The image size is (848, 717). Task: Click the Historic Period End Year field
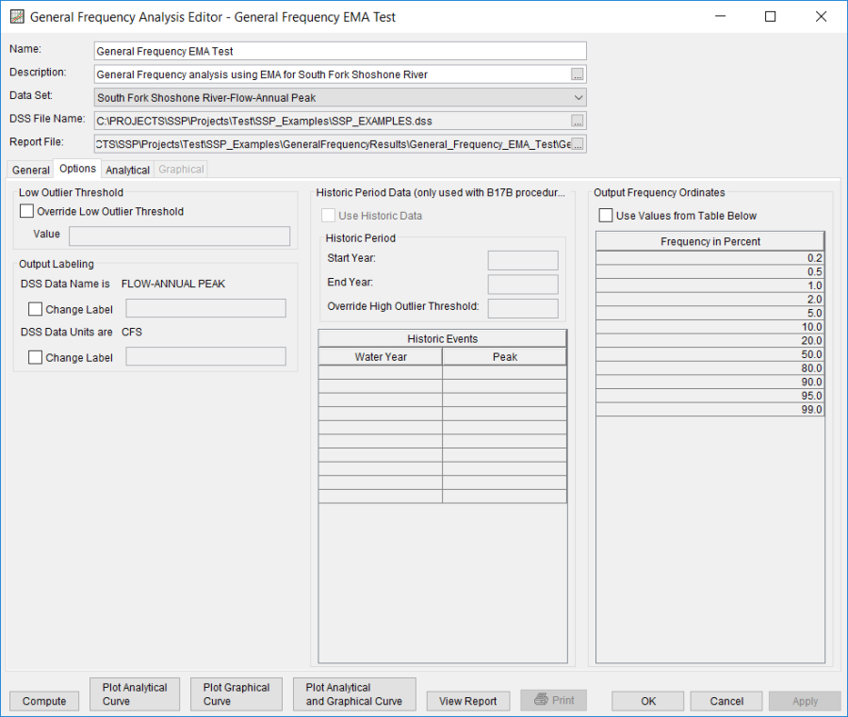[523, 284]
